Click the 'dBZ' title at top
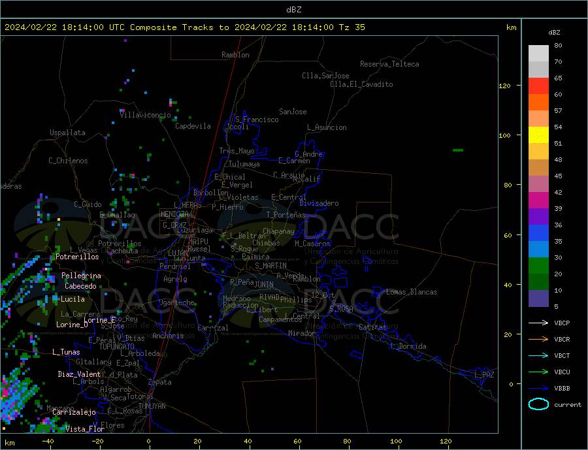The height and width of the screenshot is (450, 588). coord(293,10)
